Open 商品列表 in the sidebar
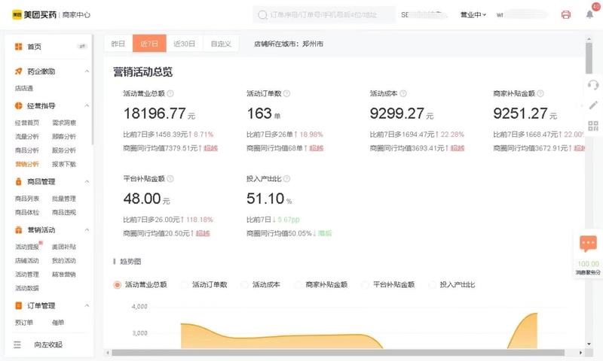 (27, 199)
